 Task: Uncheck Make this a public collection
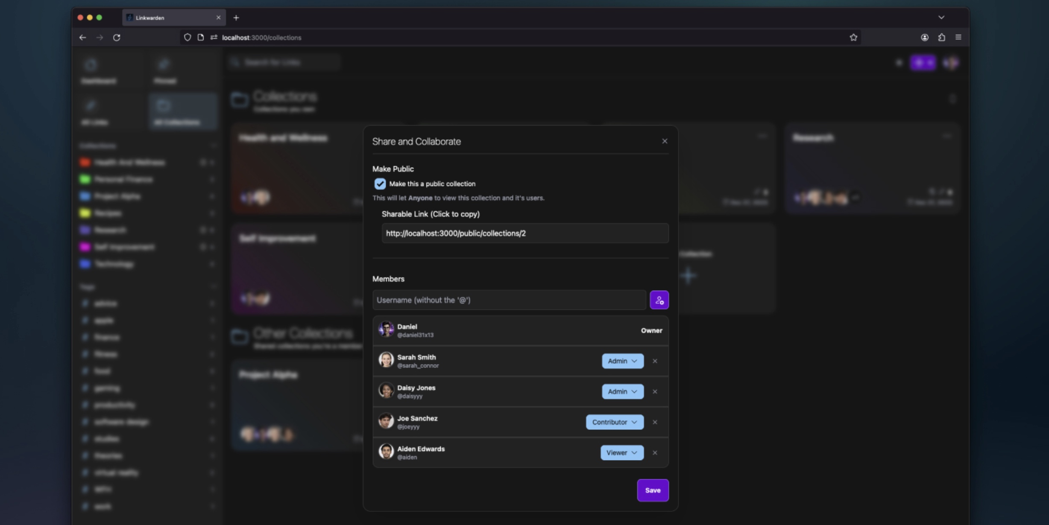click(x=380, y=184)
